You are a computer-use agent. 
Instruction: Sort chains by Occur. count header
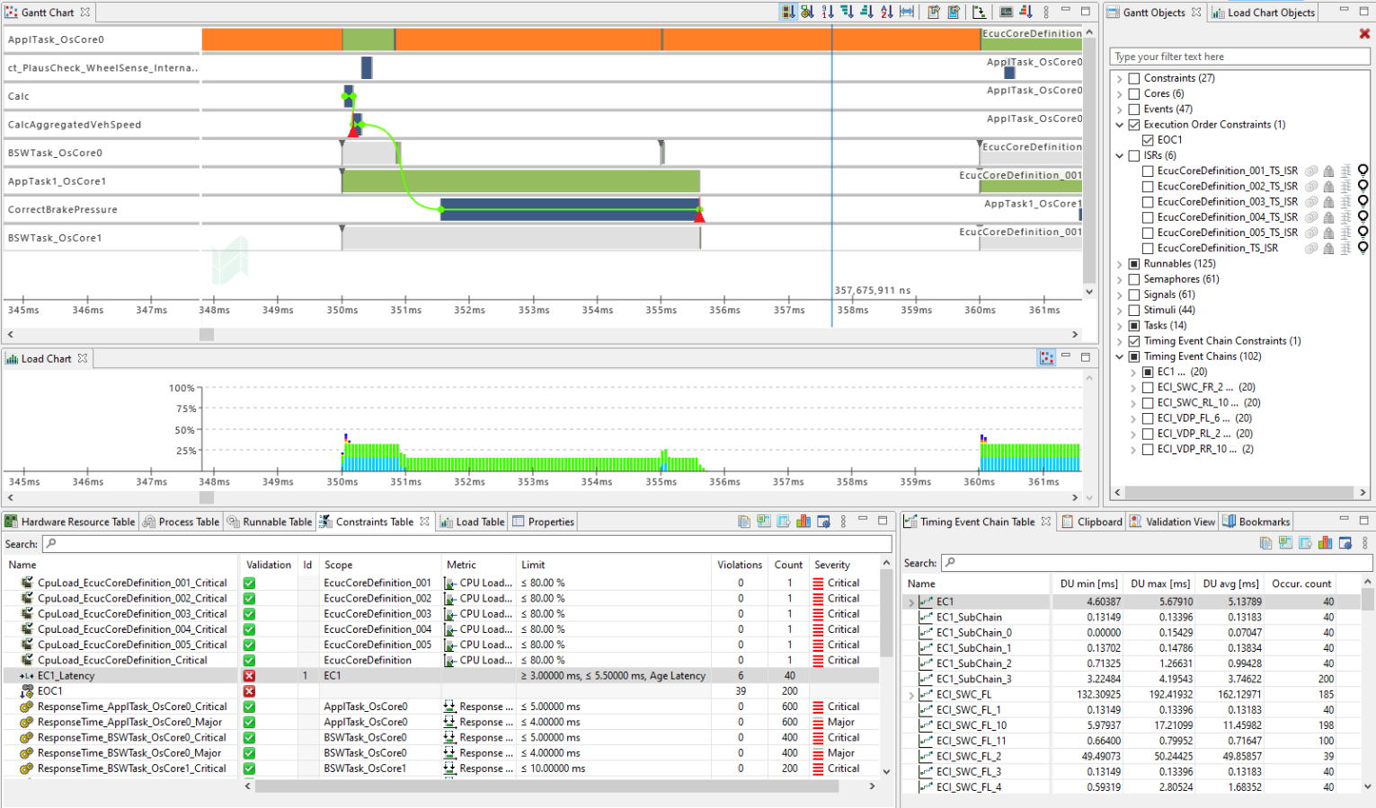coord(1301,584)
